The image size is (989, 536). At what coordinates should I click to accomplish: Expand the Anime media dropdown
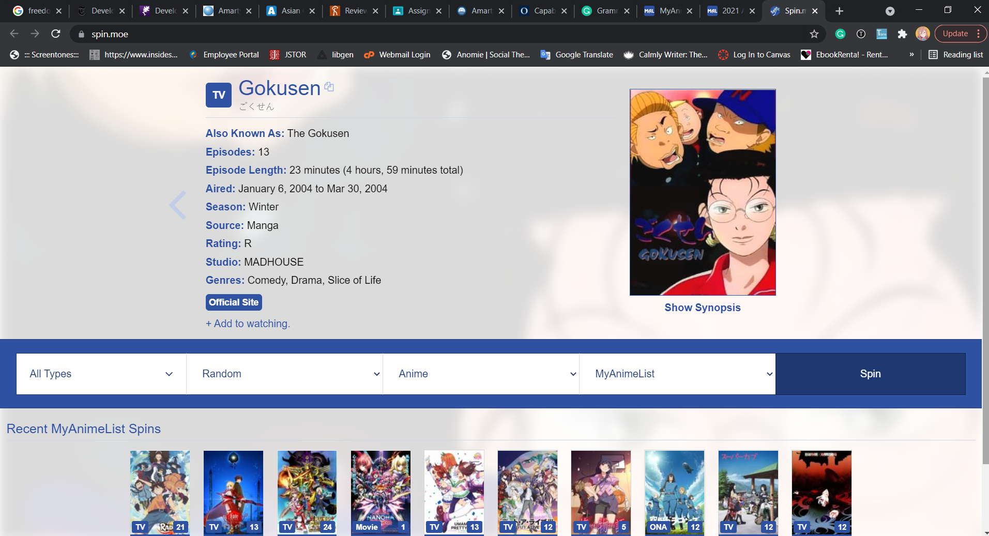(481, 374)
